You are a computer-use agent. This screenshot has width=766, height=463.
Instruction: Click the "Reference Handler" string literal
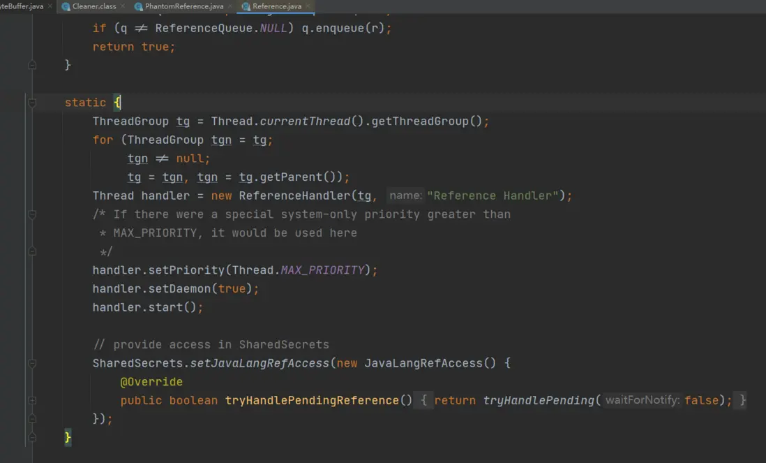[x=493, y=196]
